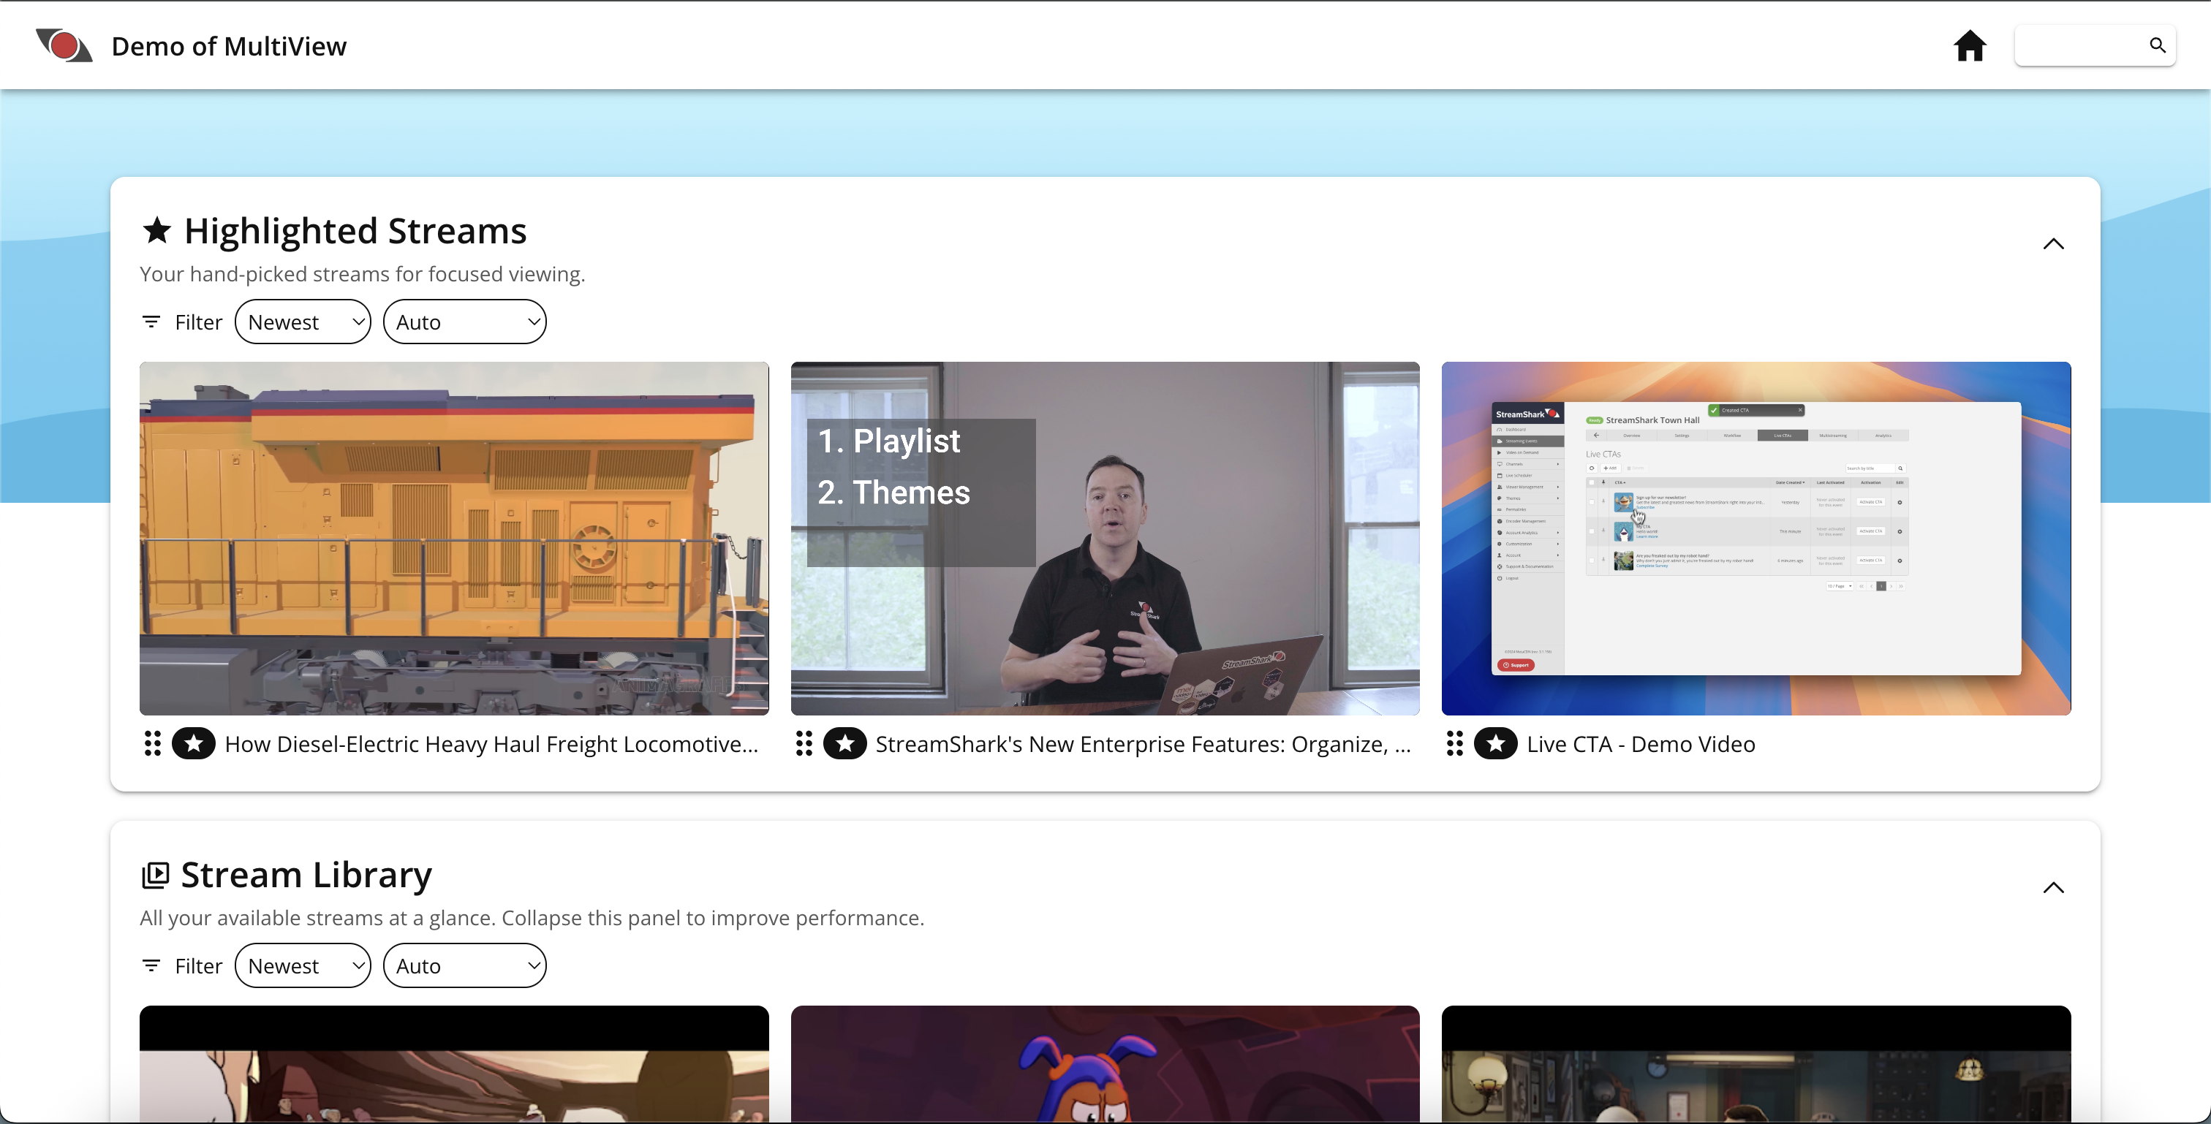Open the locomotive video thumbnail
The width and height of the screenshot is (2211, 1124).
454,538
